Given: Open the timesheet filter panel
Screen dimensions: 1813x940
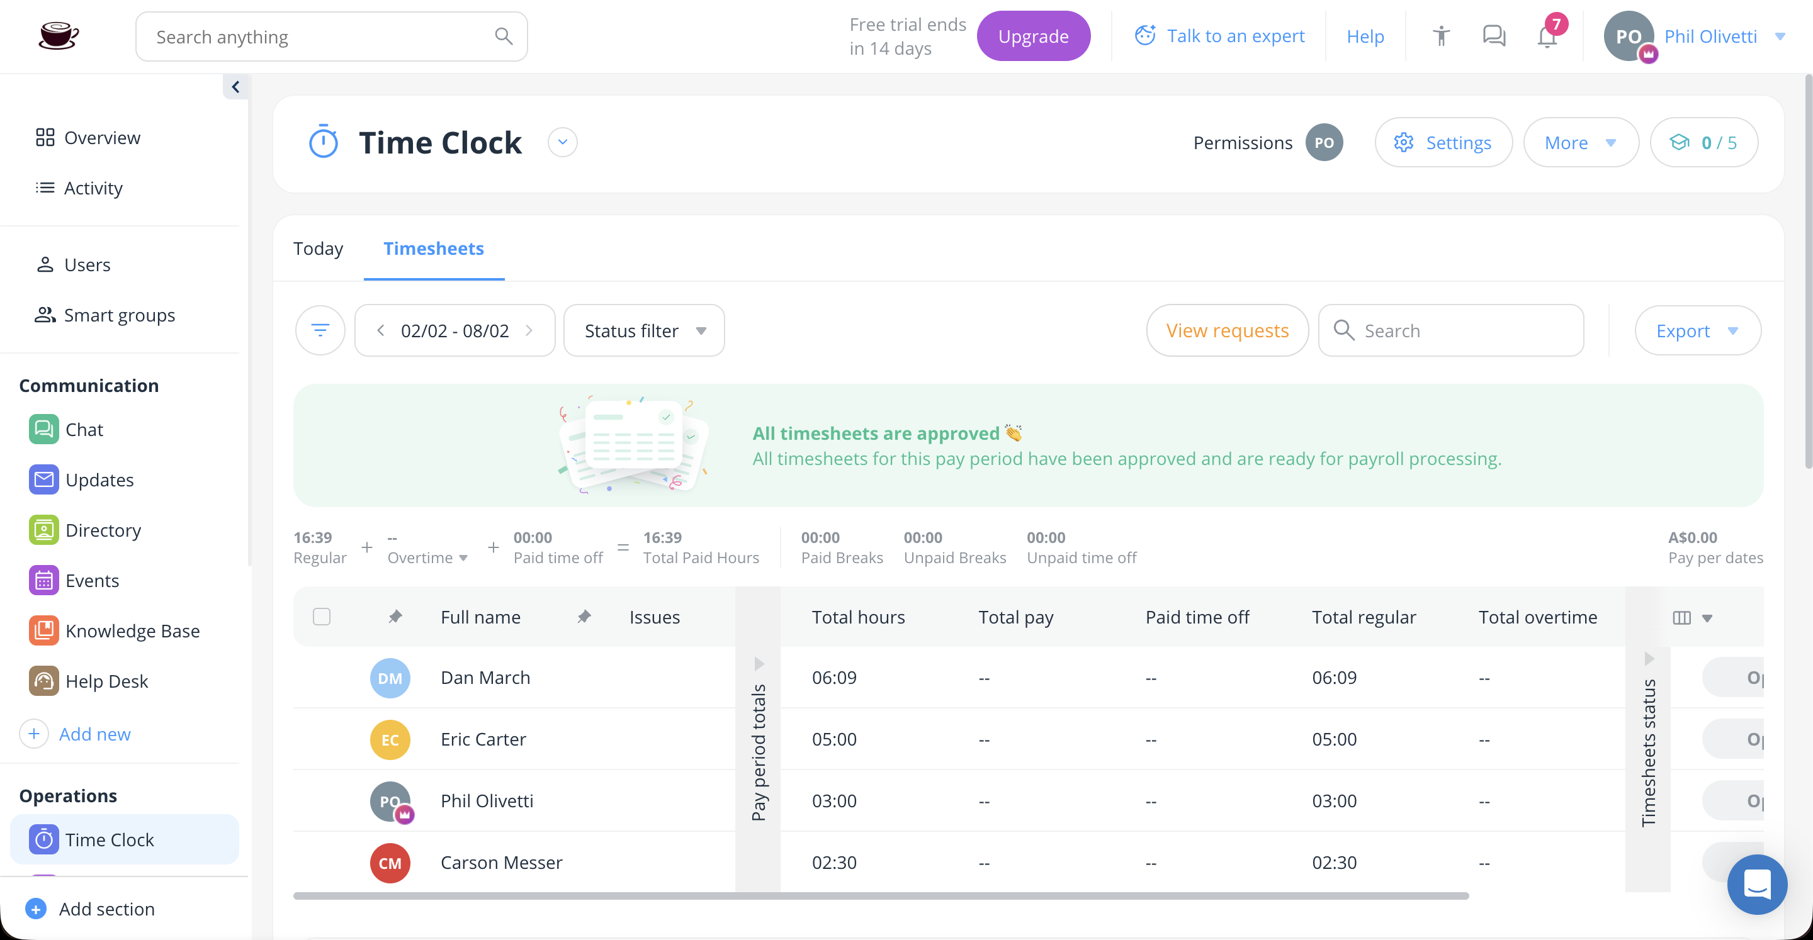Looking at the screenshot, I should tap(320, 330).
